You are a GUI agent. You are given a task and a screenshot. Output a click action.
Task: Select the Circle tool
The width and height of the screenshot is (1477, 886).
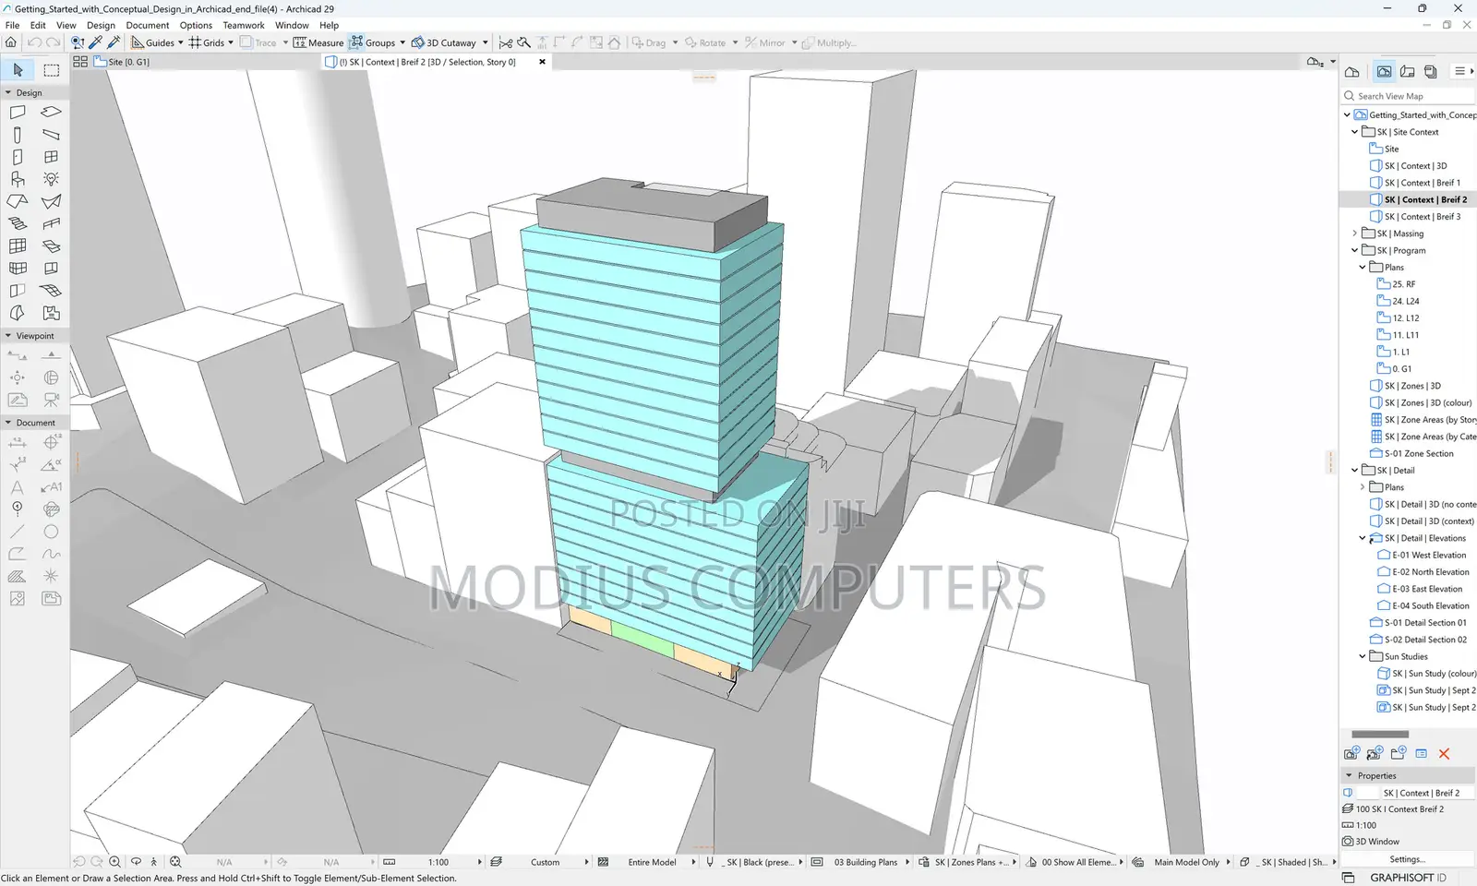[52, 532]
